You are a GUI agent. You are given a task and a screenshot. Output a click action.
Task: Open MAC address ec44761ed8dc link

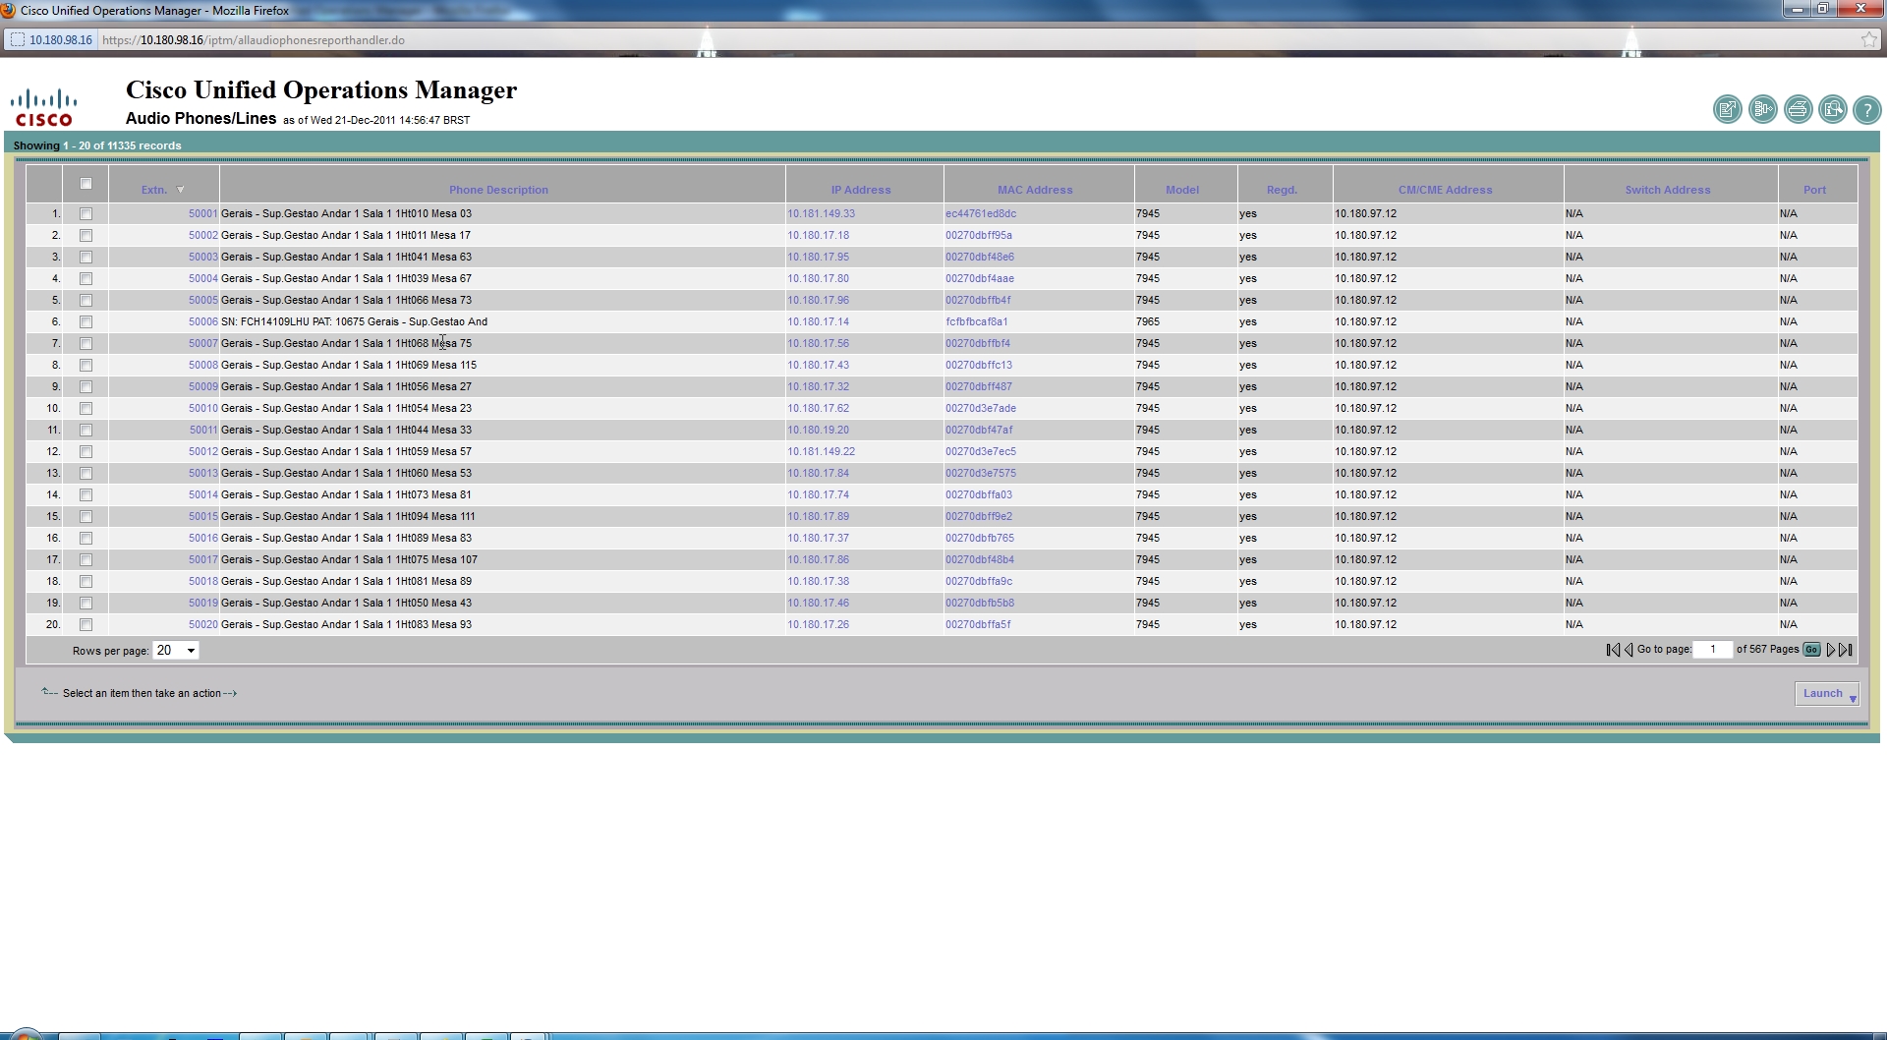[981, 213]
